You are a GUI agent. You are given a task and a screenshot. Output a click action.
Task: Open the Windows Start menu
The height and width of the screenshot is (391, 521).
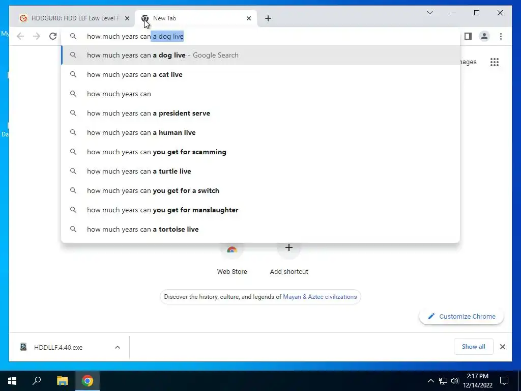tap(12, 381)
